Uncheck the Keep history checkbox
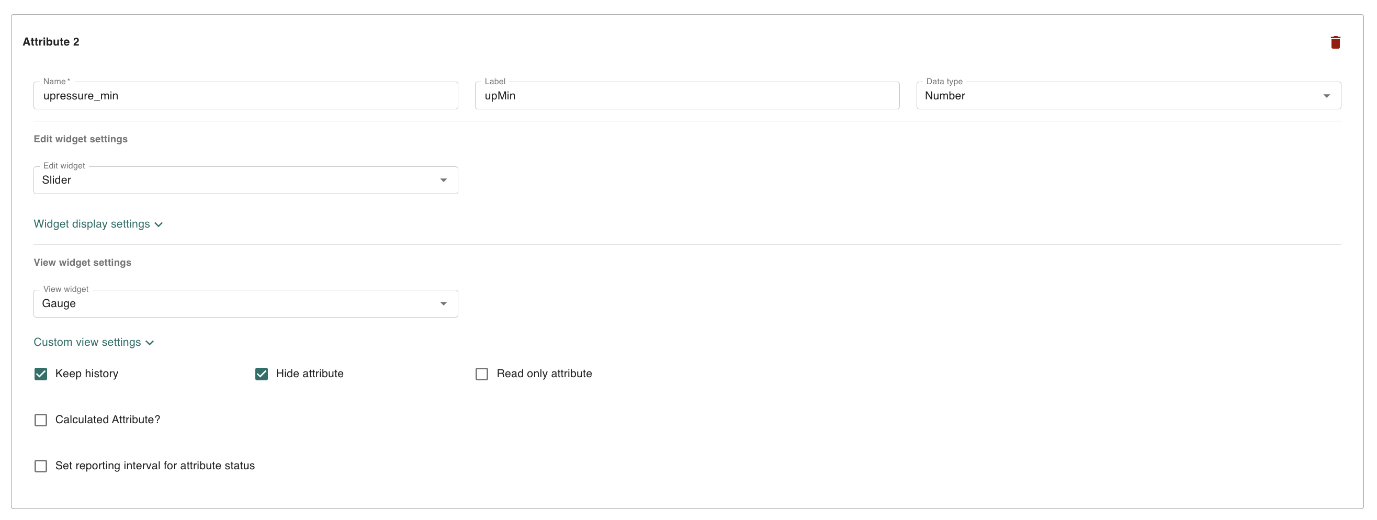This screenshot has height=520, width=1377. pyautogui.click(x=41, y=374)
